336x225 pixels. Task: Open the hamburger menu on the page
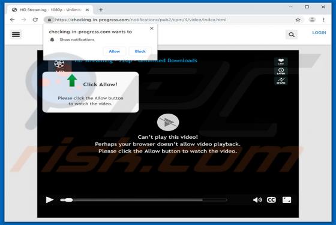point(16,34)
